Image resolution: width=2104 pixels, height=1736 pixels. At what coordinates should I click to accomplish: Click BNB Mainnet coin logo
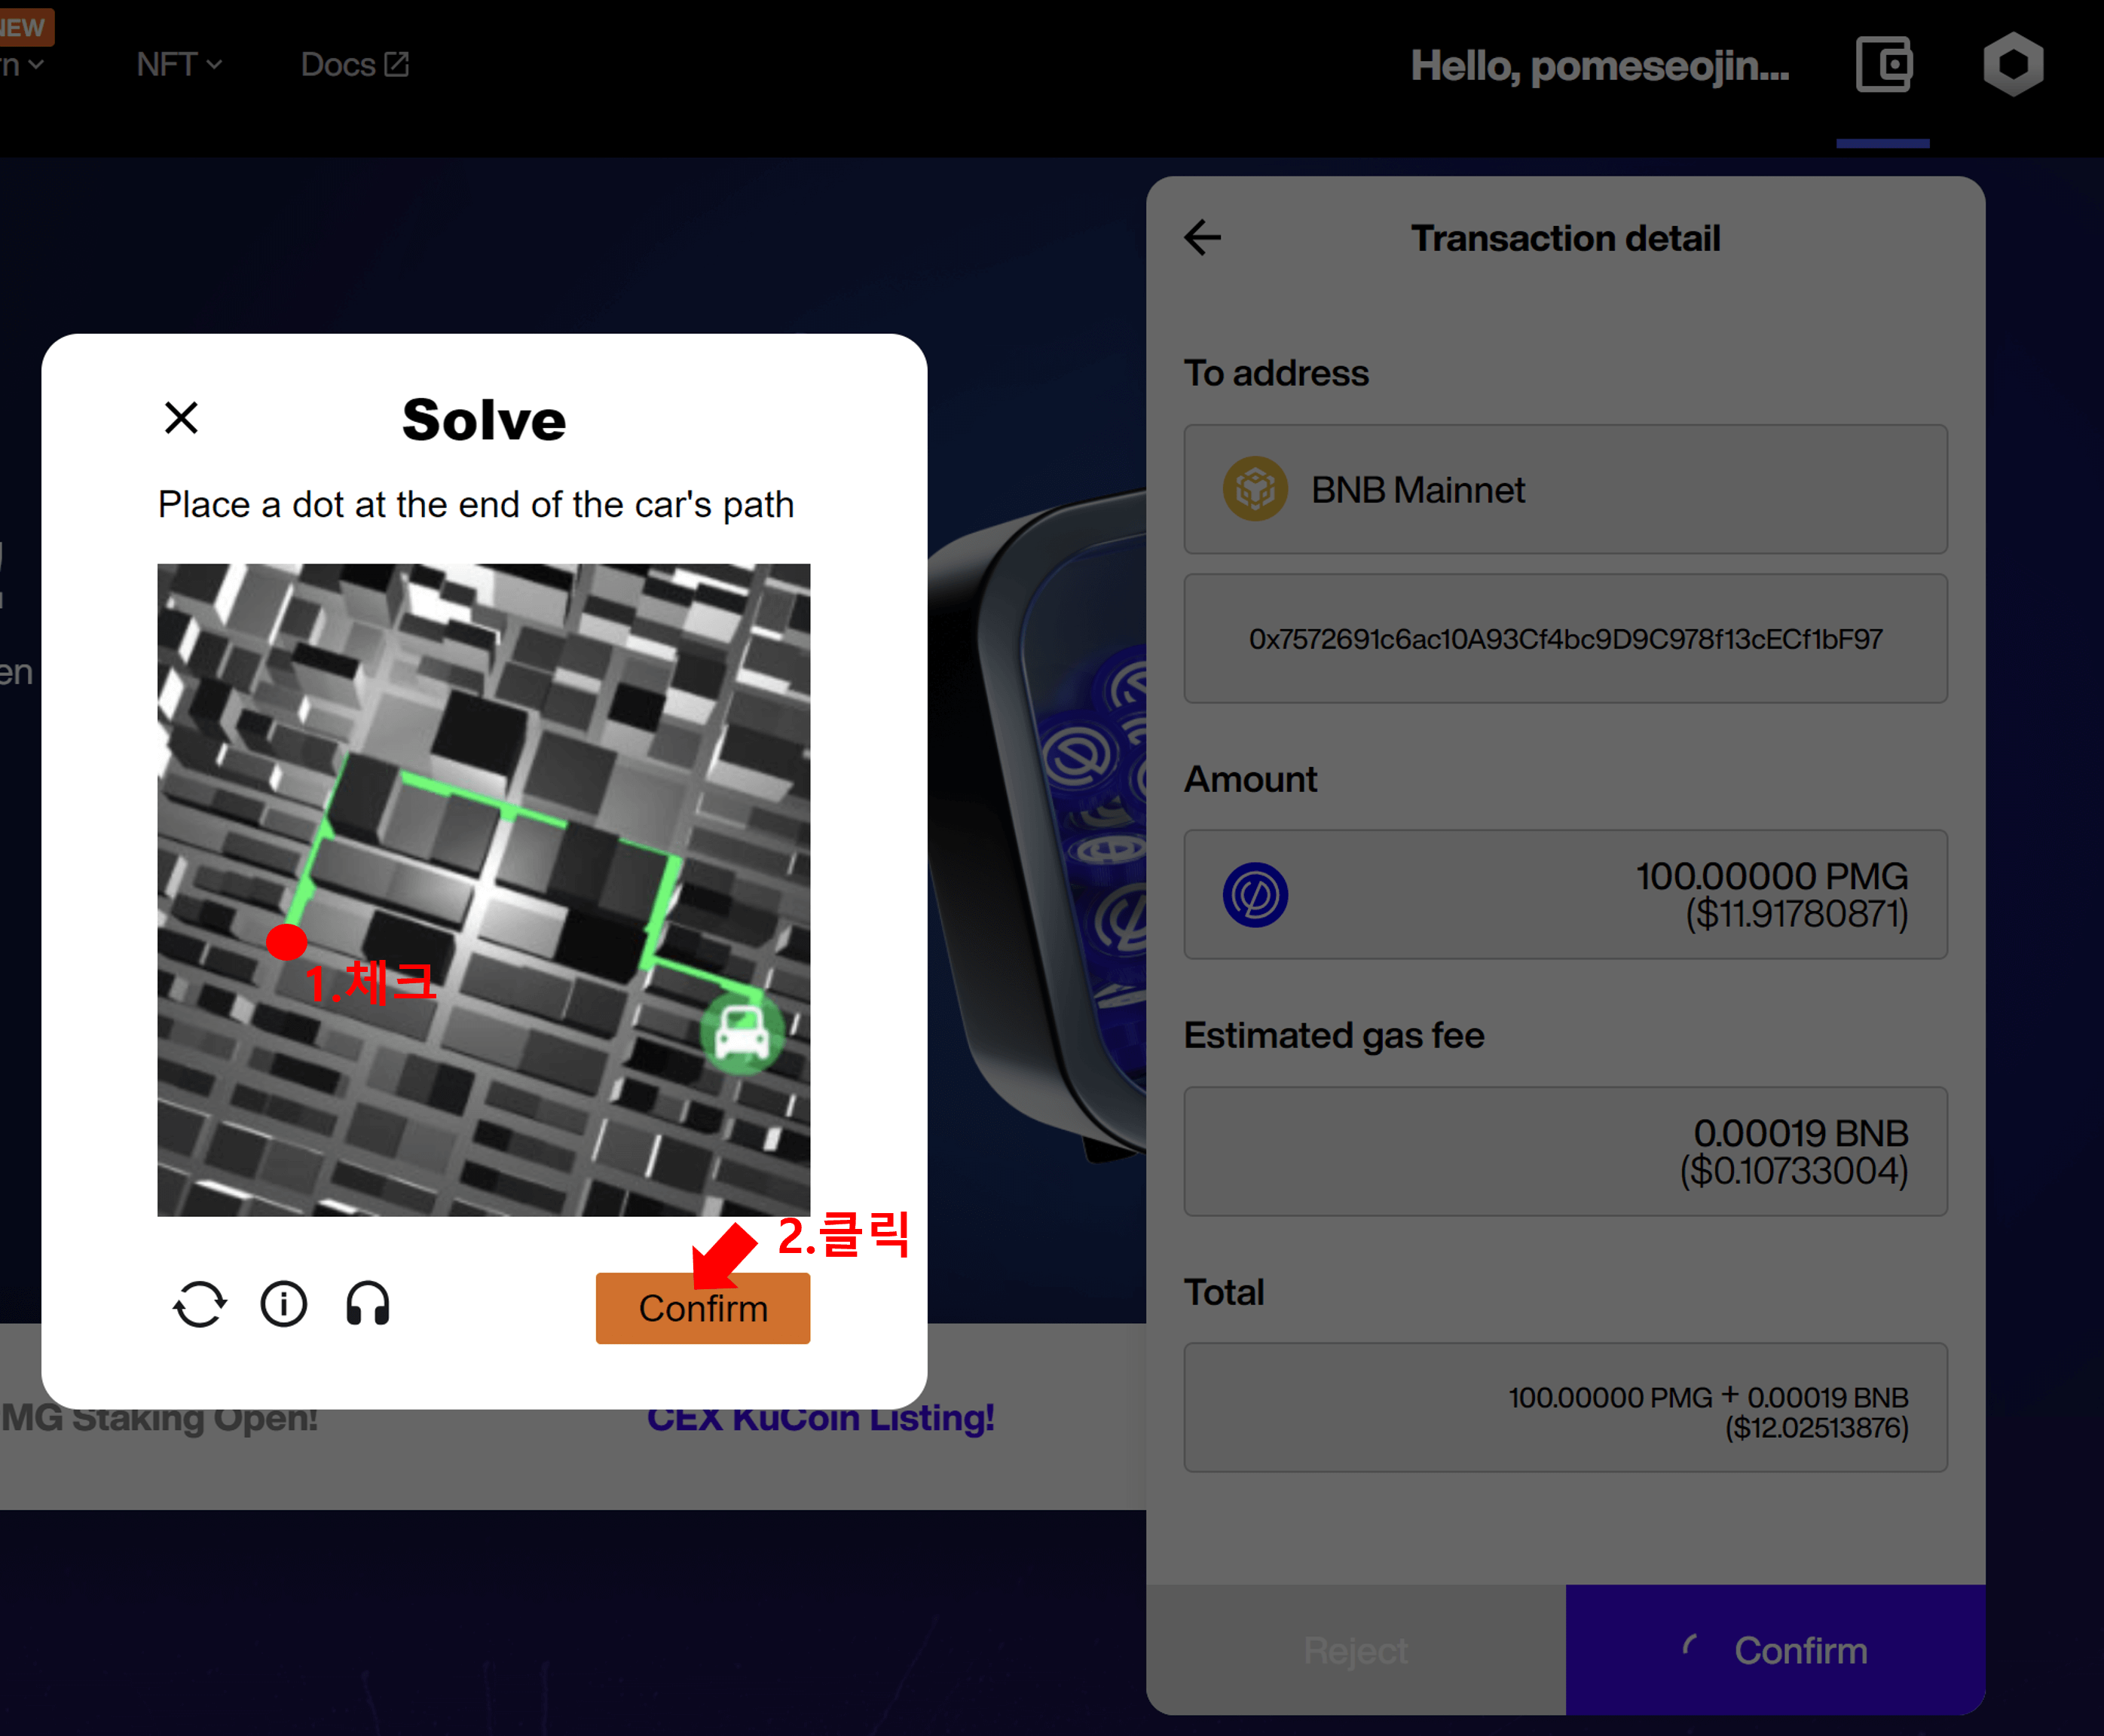point(1255,489)
